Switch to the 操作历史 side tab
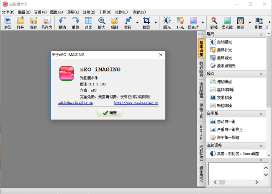272x194 pixels. (201, 174)
